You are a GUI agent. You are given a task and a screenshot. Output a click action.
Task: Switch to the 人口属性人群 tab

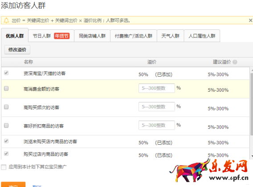[x=202, y=36]
